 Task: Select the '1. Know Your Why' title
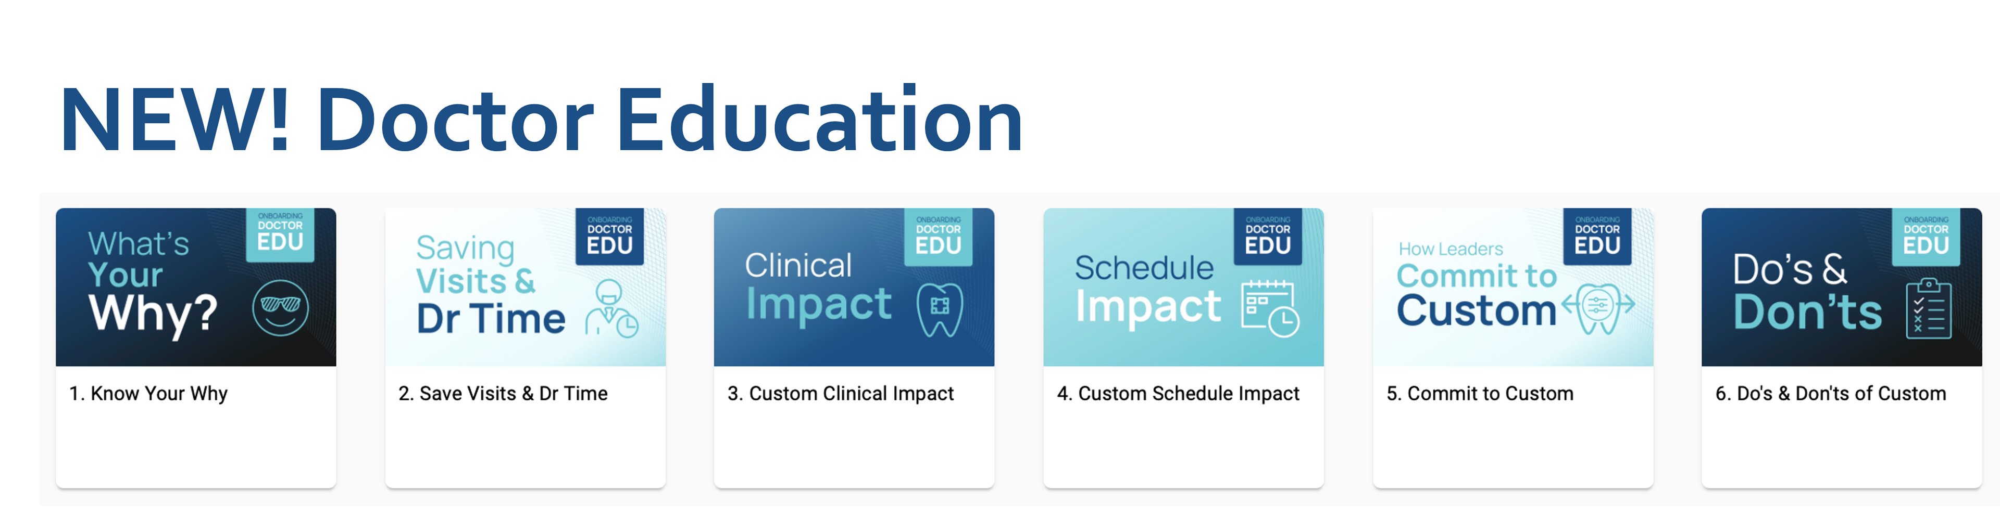tap(148, 394)
